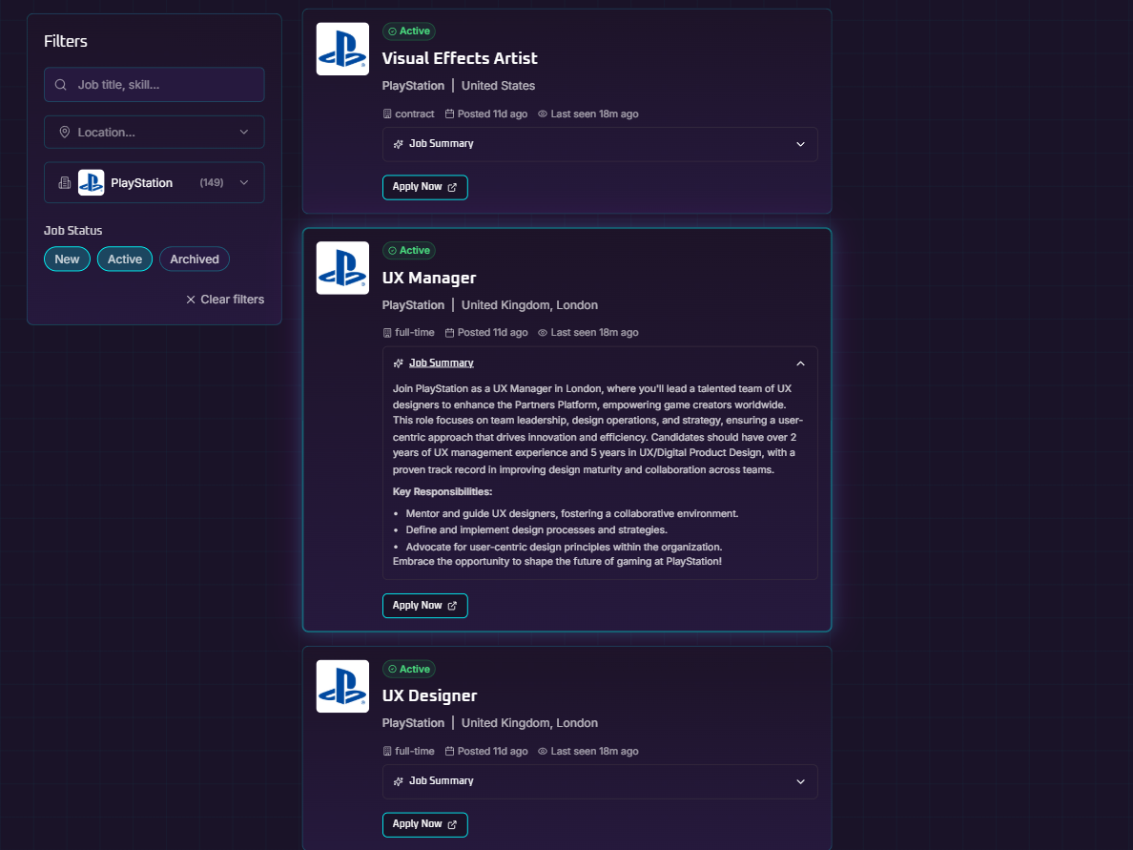
Task: Click the search magnifier icon in filters
Action: 61,85
